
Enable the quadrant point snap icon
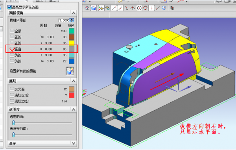(x=146, y=8)
